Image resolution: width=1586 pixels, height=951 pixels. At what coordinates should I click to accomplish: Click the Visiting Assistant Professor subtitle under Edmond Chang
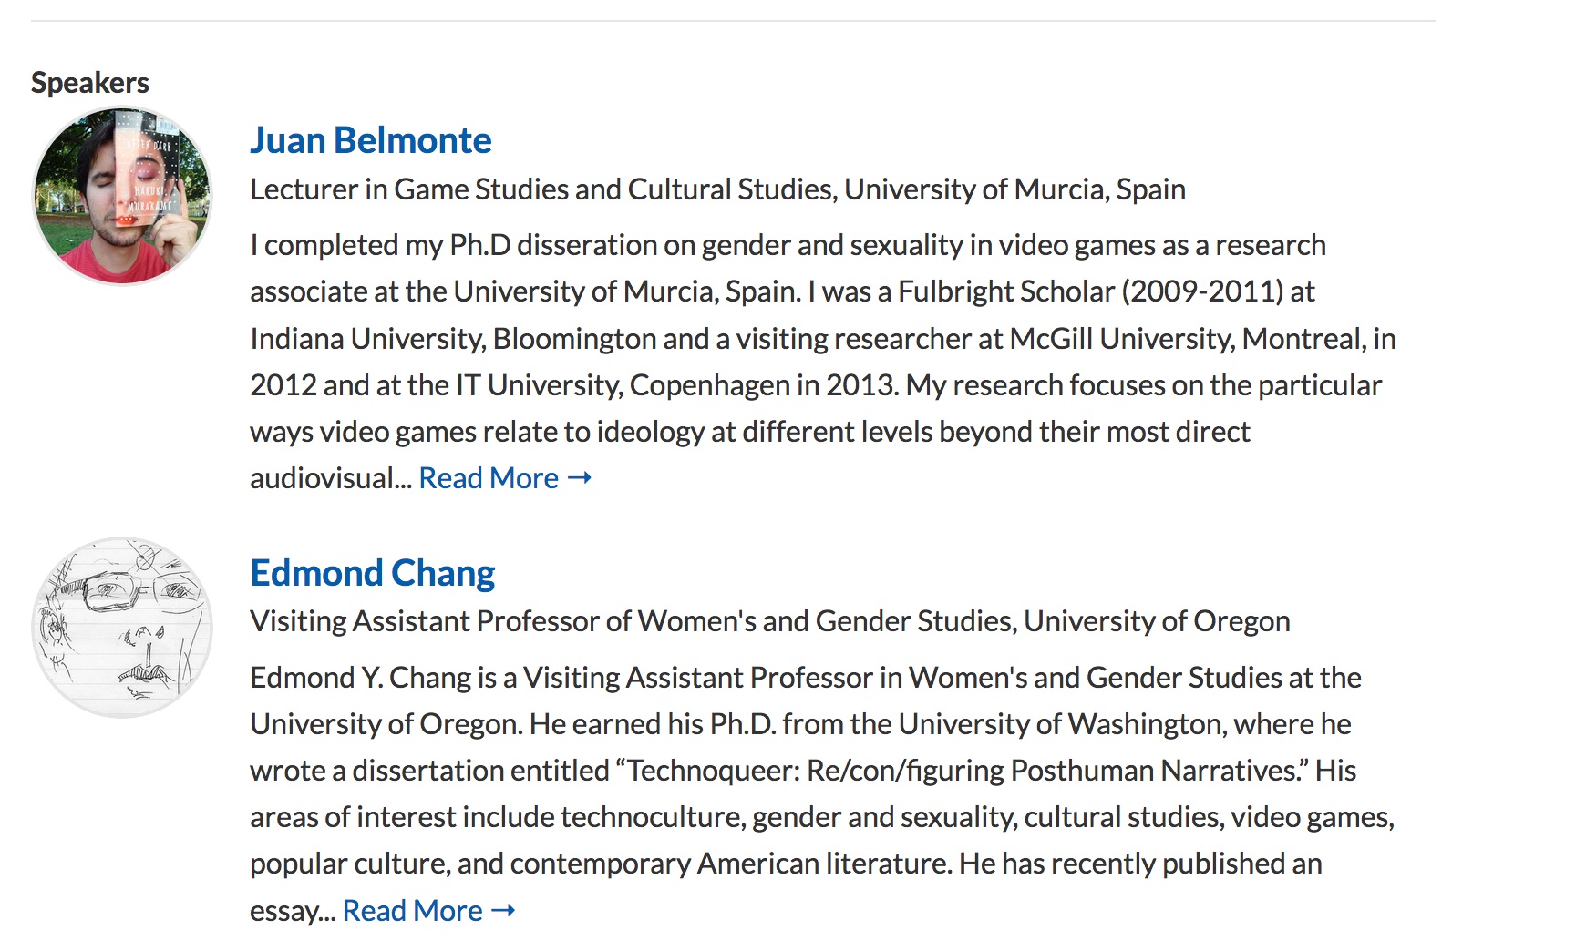coord(770,621)
